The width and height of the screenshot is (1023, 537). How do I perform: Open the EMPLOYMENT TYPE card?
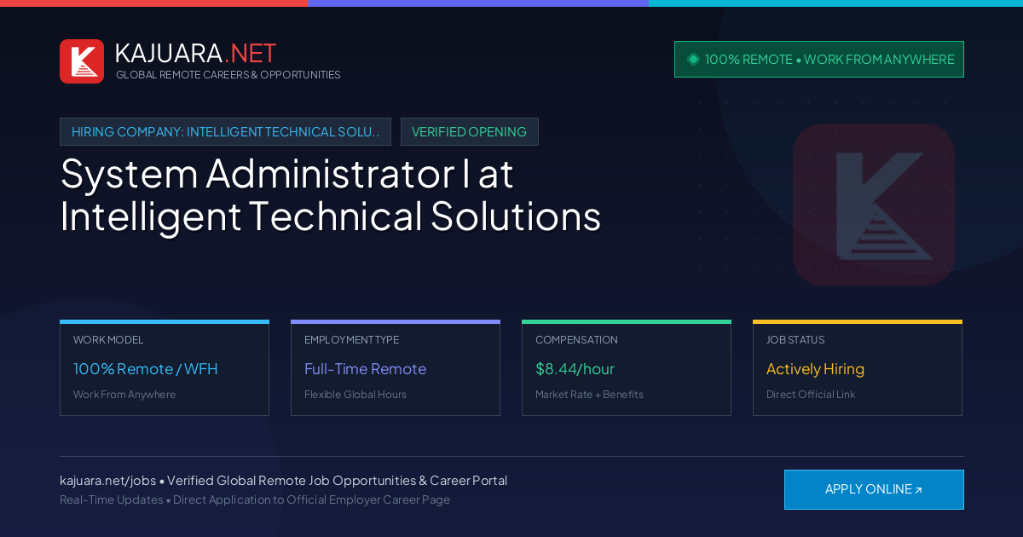pos(396,368)
